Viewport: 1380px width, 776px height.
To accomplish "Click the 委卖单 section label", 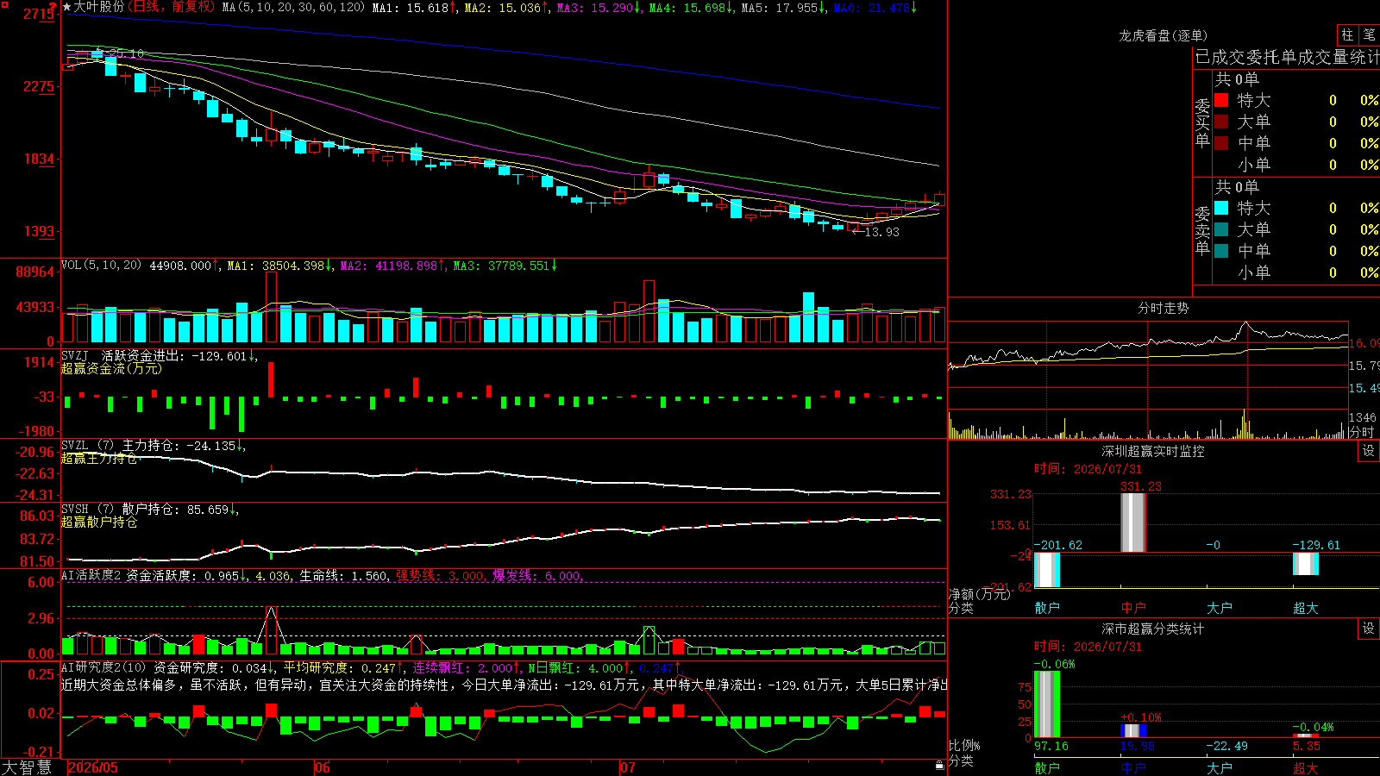I will [1202, 231].
